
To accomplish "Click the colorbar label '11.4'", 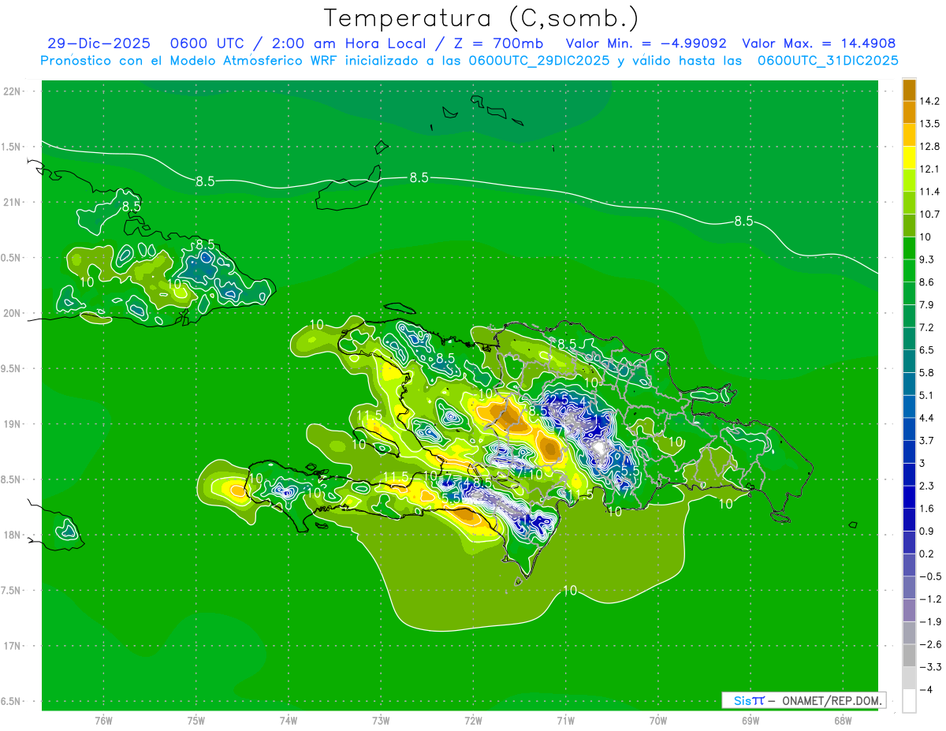I will 931,192.
